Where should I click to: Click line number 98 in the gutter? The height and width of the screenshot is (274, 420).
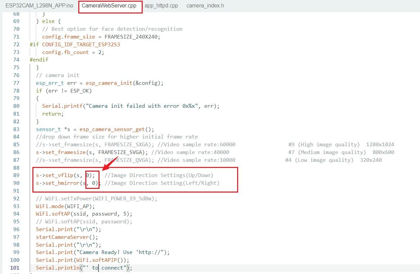(x=16, y=245)
